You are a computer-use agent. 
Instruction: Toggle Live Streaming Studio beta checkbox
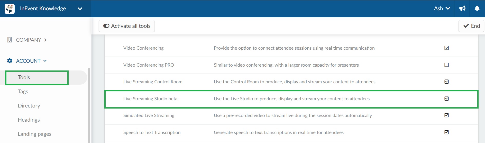(446, 99)
